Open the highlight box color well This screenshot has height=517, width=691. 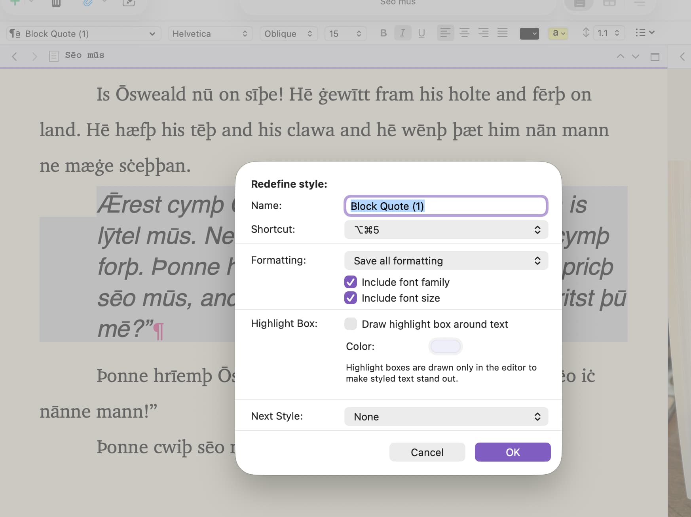tap(445, 346)
